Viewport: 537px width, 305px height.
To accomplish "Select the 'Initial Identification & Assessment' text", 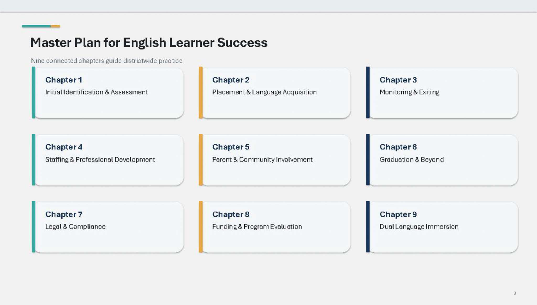I will point(96,92).
